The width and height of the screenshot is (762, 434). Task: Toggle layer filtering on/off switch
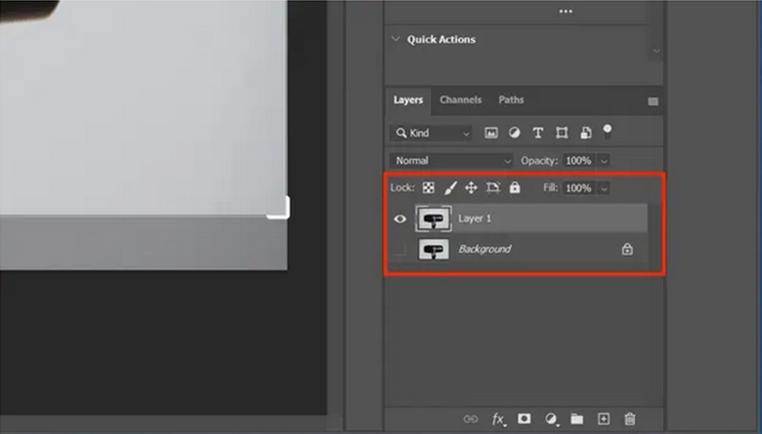(x=607, y=131)
